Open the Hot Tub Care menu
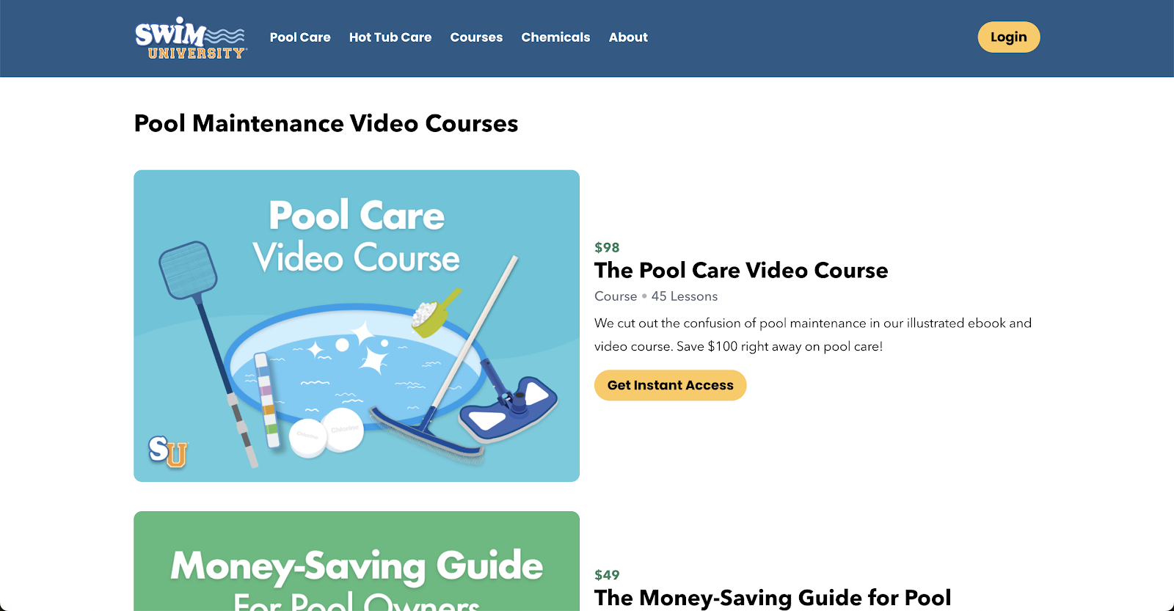This screenshot has height=611, width=1174. pos(390,37)
